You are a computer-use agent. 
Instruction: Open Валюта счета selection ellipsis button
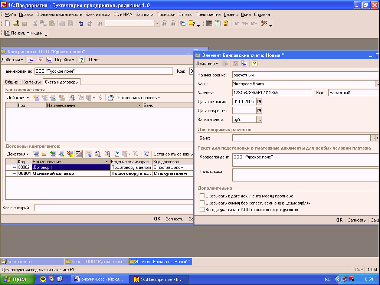pos(259,119)
